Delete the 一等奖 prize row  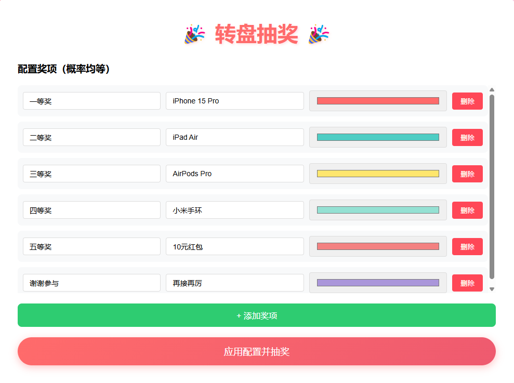coord(466,101)
